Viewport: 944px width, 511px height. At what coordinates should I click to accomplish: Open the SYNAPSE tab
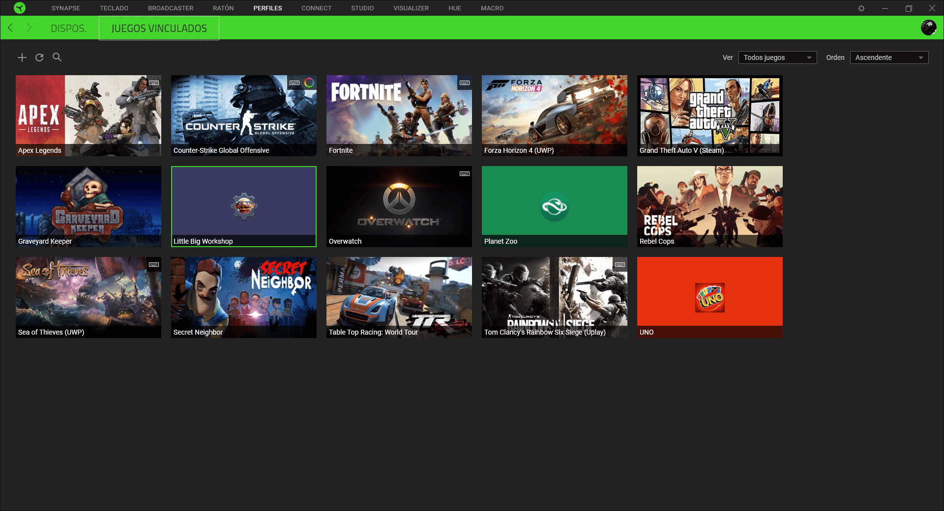[x=66, y=8]
